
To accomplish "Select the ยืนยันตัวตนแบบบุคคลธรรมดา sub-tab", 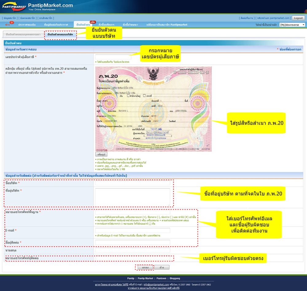I will [23, 34].
